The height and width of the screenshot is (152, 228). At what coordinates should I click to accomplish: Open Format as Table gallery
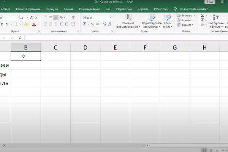click(x=152, y=21)
